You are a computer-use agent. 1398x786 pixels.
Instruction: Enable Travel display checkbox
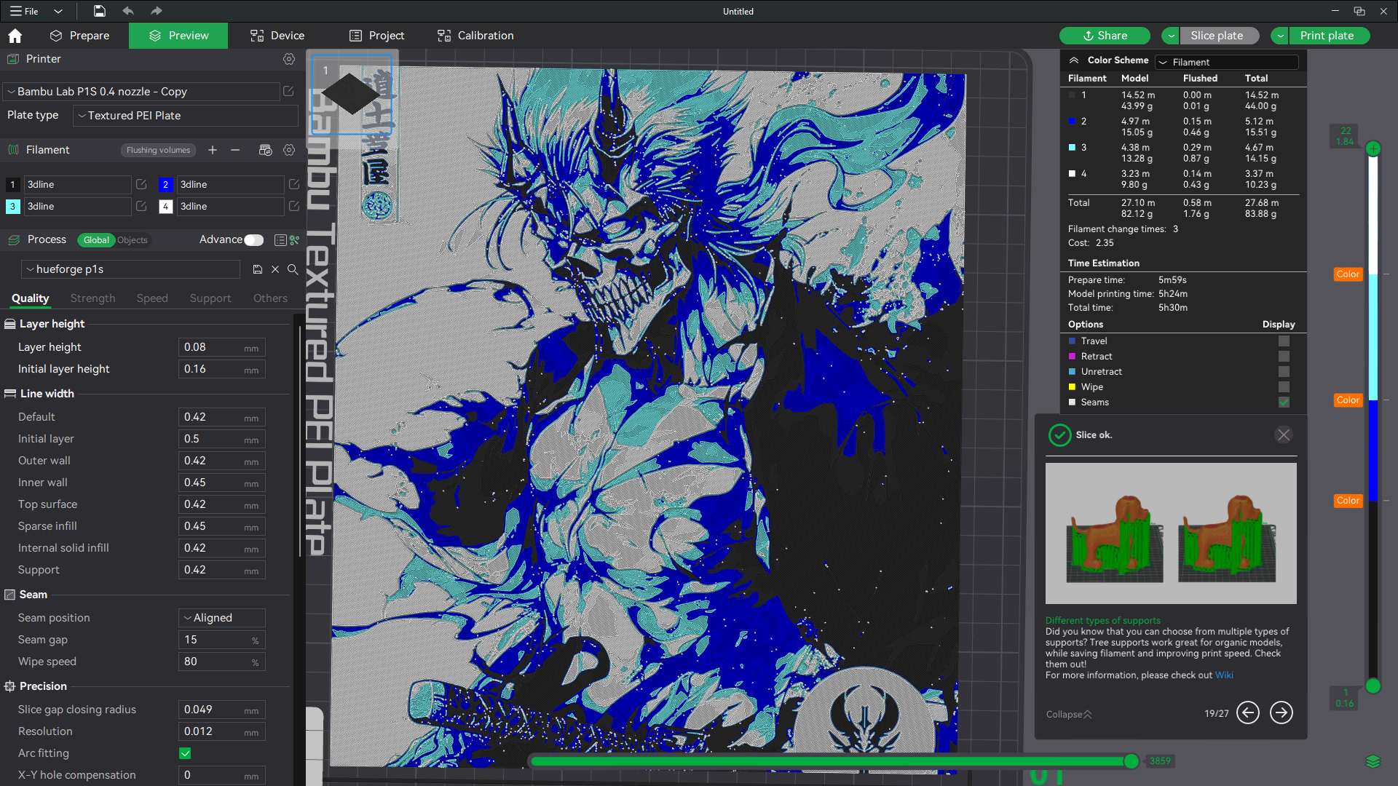point(1284,341)
